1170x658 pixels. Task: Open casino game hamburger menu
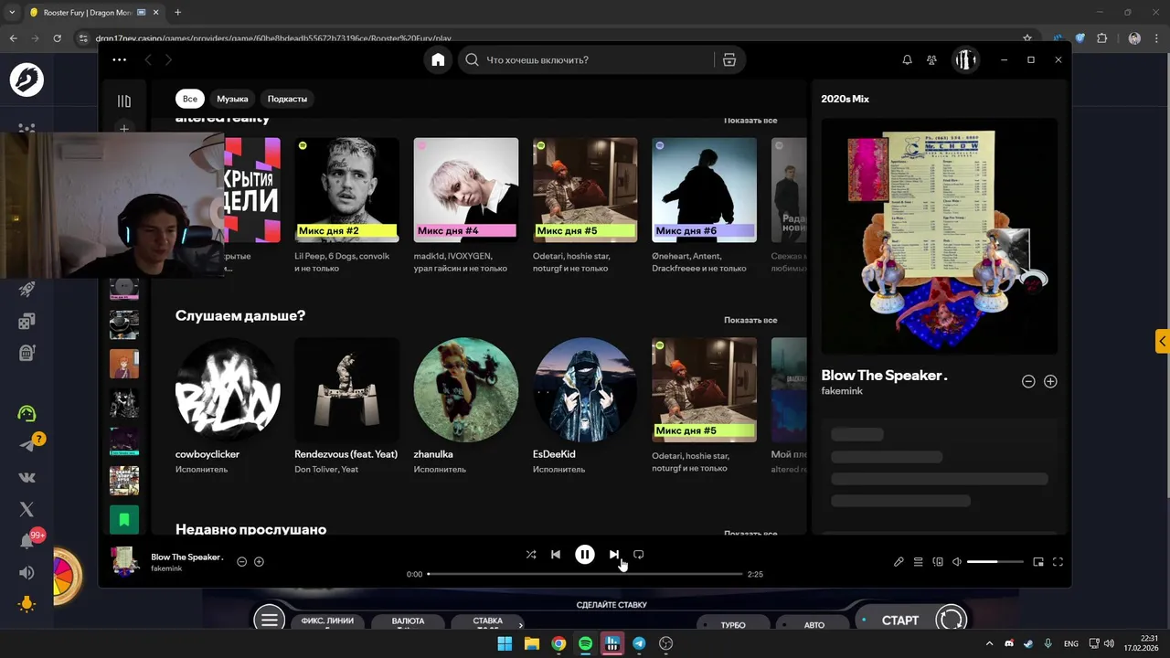pos(270,621)
